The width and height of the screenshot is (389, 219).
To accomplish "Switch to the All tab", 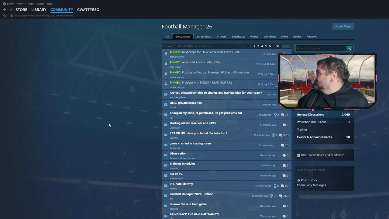I will point(167,36).
